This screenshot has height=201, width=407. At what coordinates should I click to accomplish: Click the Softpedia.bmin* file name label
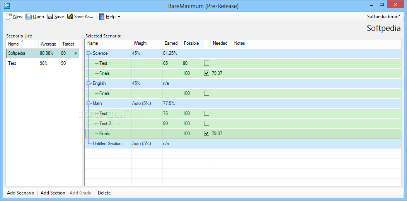(384, 17)
